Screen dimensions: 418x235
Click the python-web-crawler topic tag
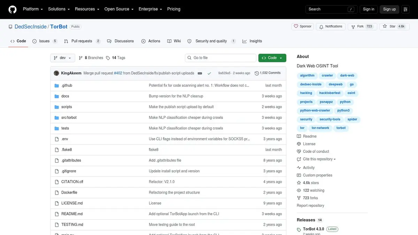tap(315, 111)
